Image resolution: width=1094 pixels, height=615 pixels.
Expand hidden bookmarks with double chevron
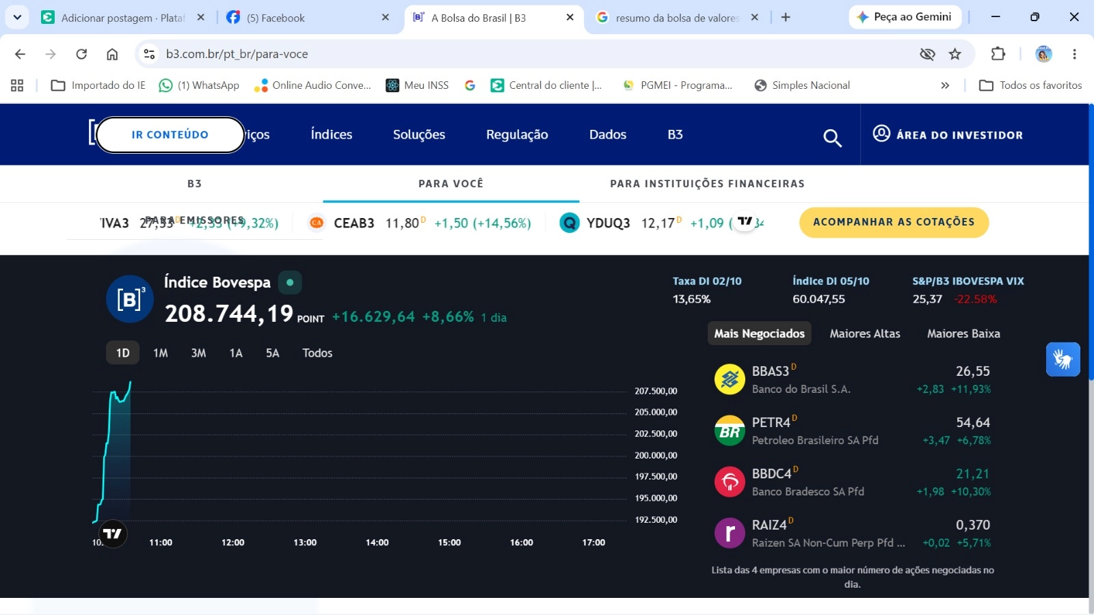[x=945, y=85]
